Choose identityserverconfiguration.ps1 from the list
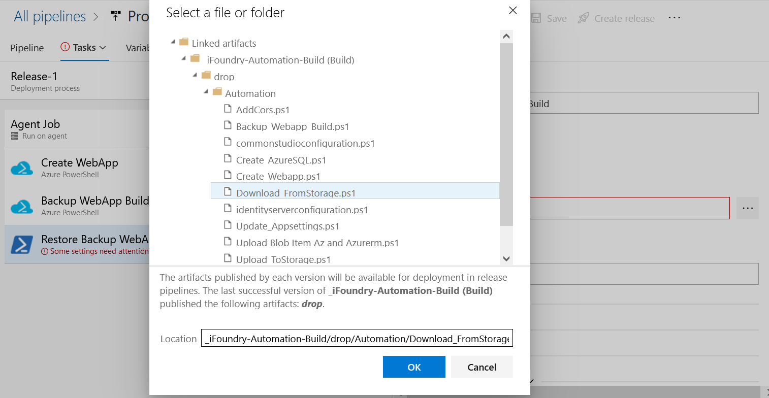 [x=302, y=210]
